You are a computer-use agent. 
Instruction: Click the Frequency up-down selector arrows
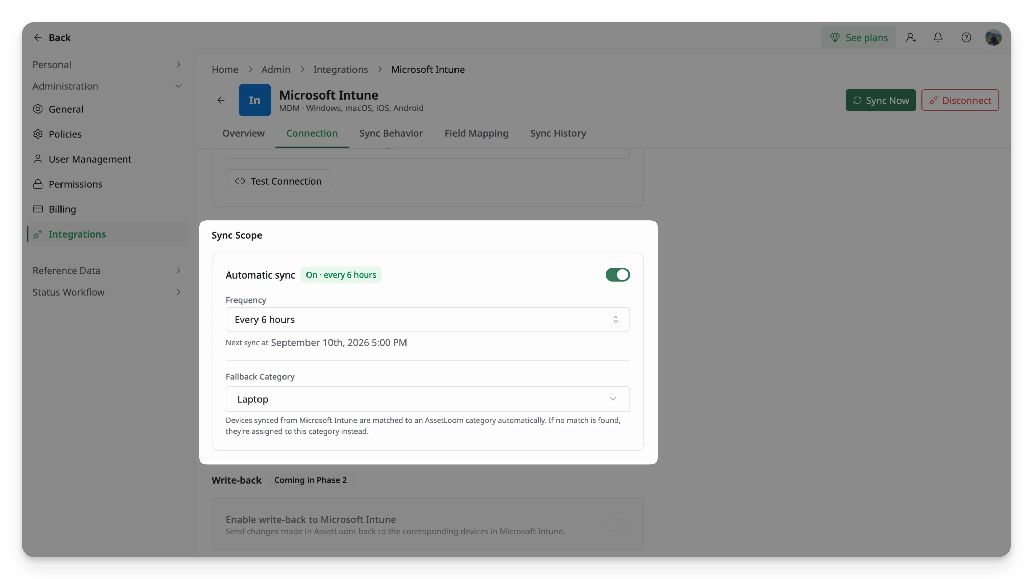616,319
